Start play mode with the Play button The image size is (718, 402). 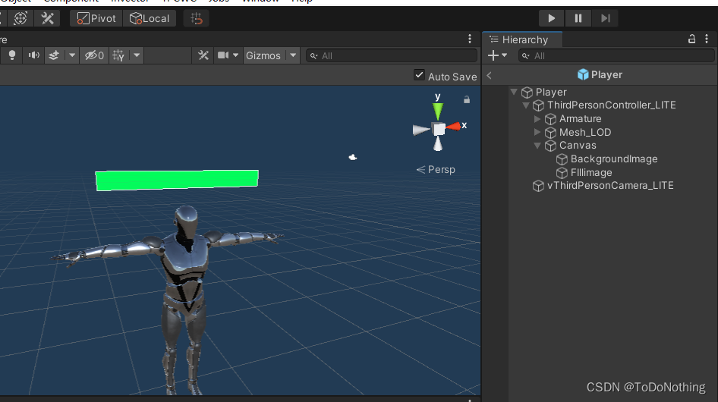pyautogui.click(x=551, y=18)
